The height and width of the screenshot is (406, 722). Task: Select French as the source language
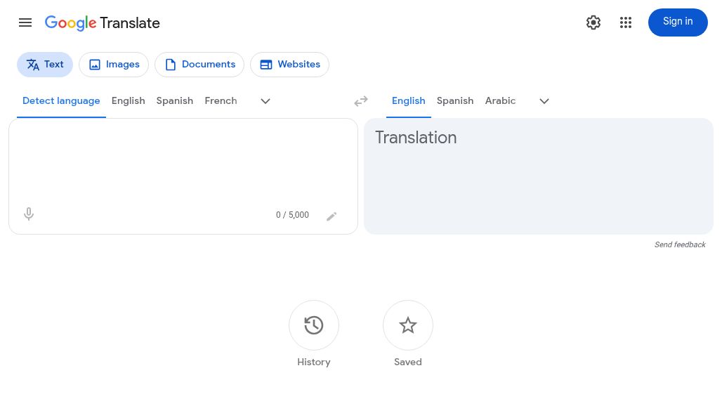point(221,100)
